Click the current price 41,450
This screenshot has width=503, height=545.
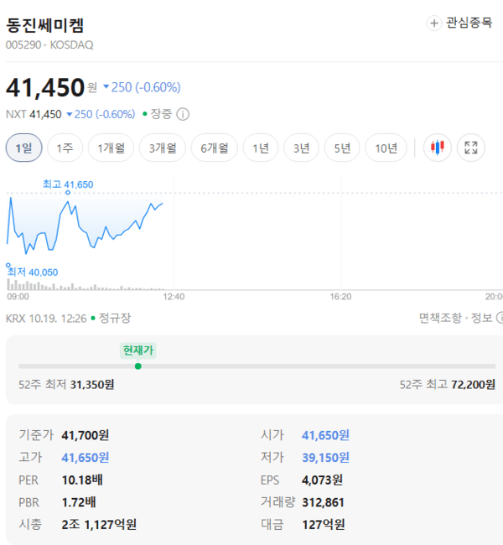point(45,87)
